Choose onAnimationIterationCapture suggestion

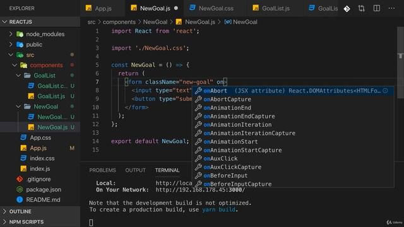coord(293,133)
